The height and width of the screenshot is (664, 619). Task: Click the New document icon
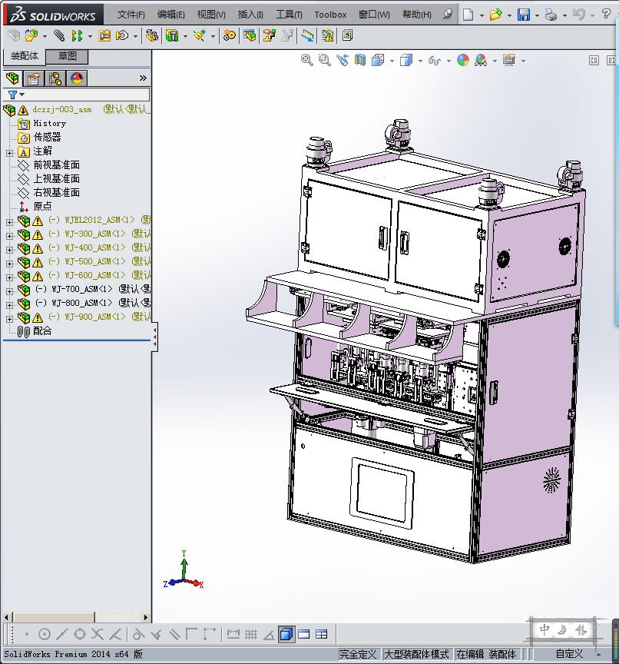(468, 15)
